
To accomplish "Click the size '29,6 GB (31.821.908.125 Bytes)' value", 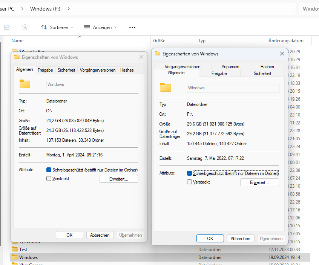I will [216, 124].
